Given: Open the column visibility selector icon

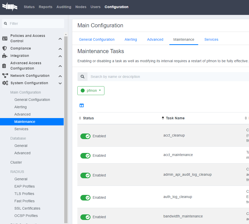Looking at the screenshot, I should [82, 105].
